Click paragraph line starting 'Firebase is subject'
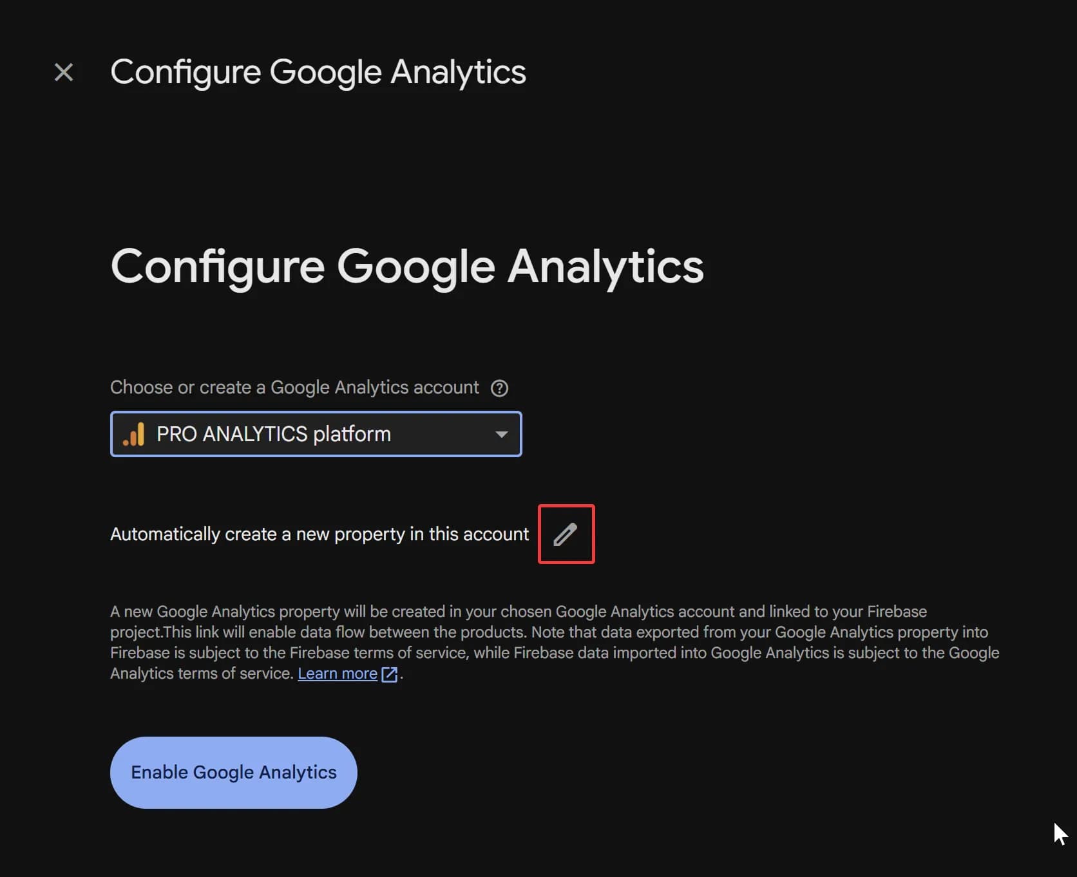This screenshot has width=1077, height=877. tap(554, 653)
